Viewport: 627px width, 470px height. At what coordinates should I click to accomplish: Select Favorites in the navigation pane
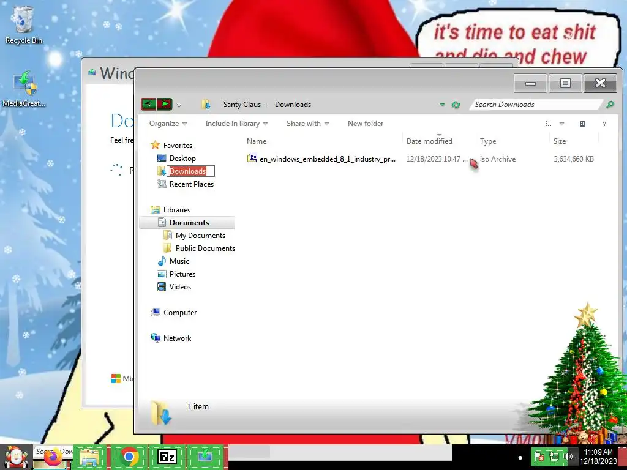point(178,146)
